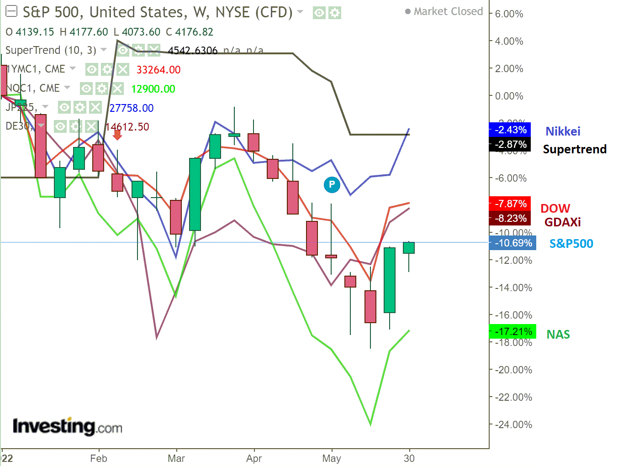618x466 pixels.
Task: Click the DOW annotation label
Action: point(555,209)
